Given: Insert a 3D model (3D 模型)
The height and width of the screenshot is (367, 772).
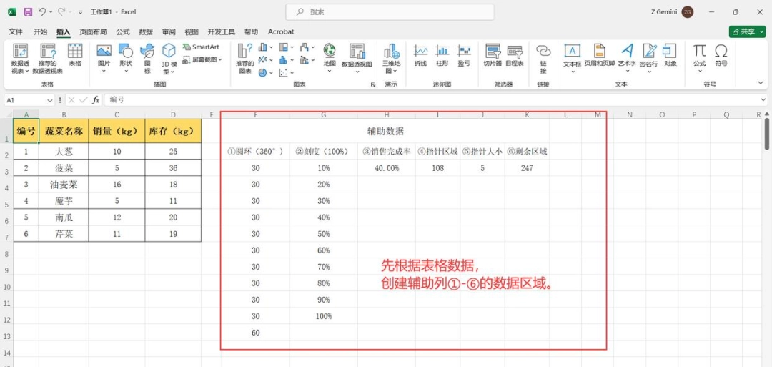Looking at the screenshot, I should click(169, 59).
